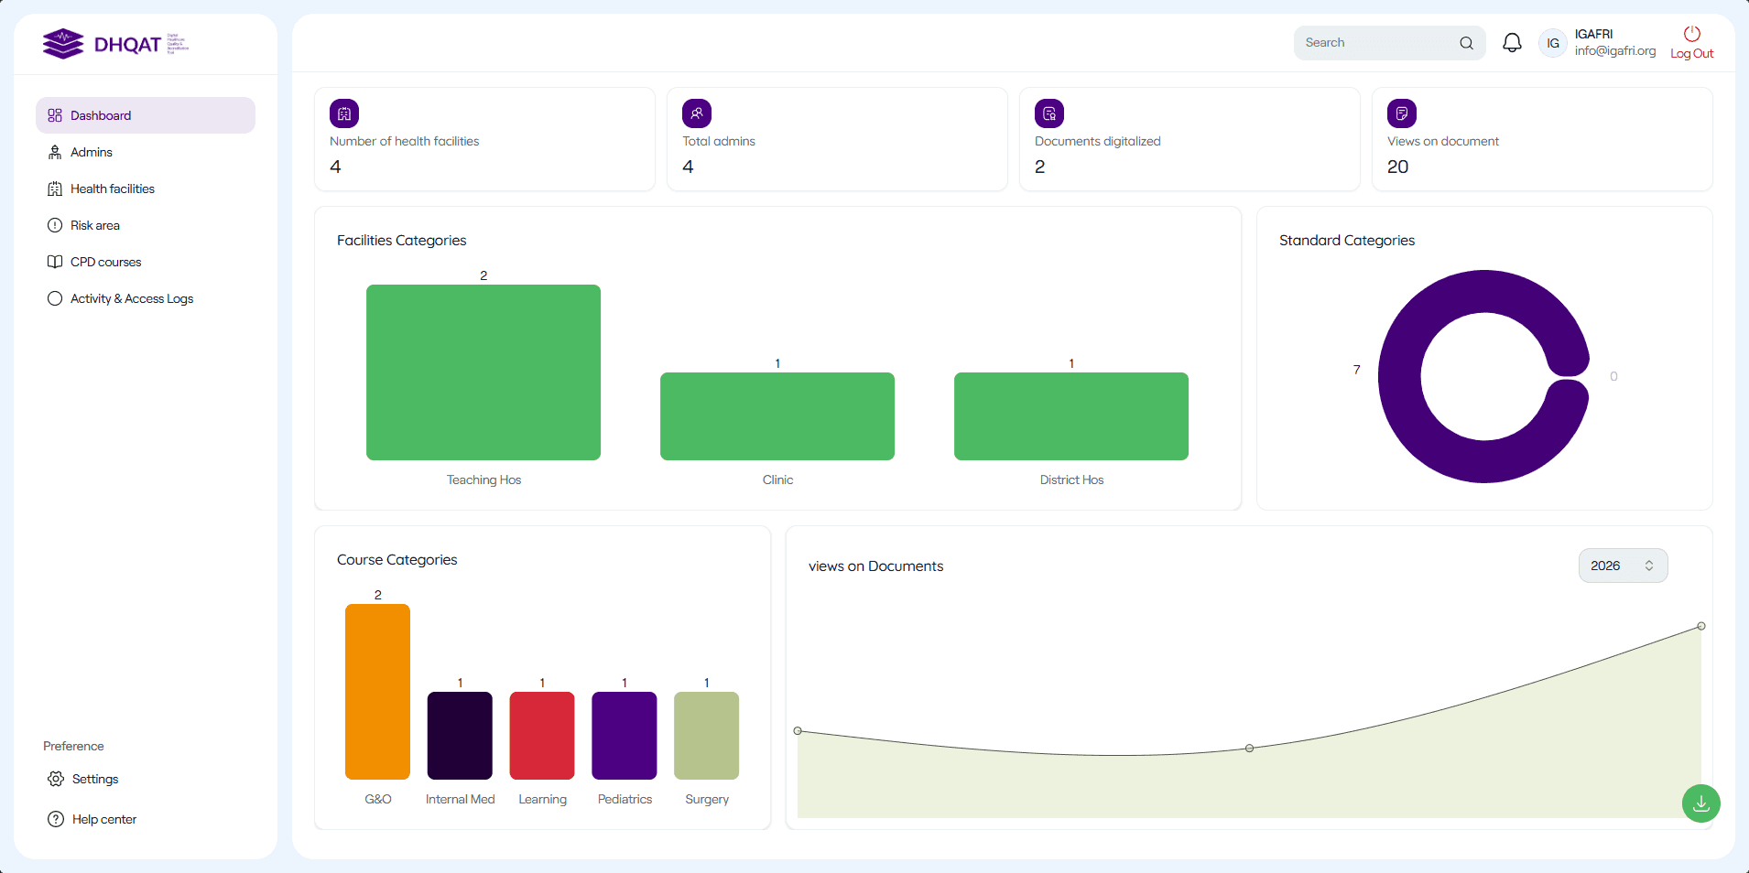Click the health facilities card icon
The width and height of the screenshot is (1749, 873).
click(x=344, y=113)
